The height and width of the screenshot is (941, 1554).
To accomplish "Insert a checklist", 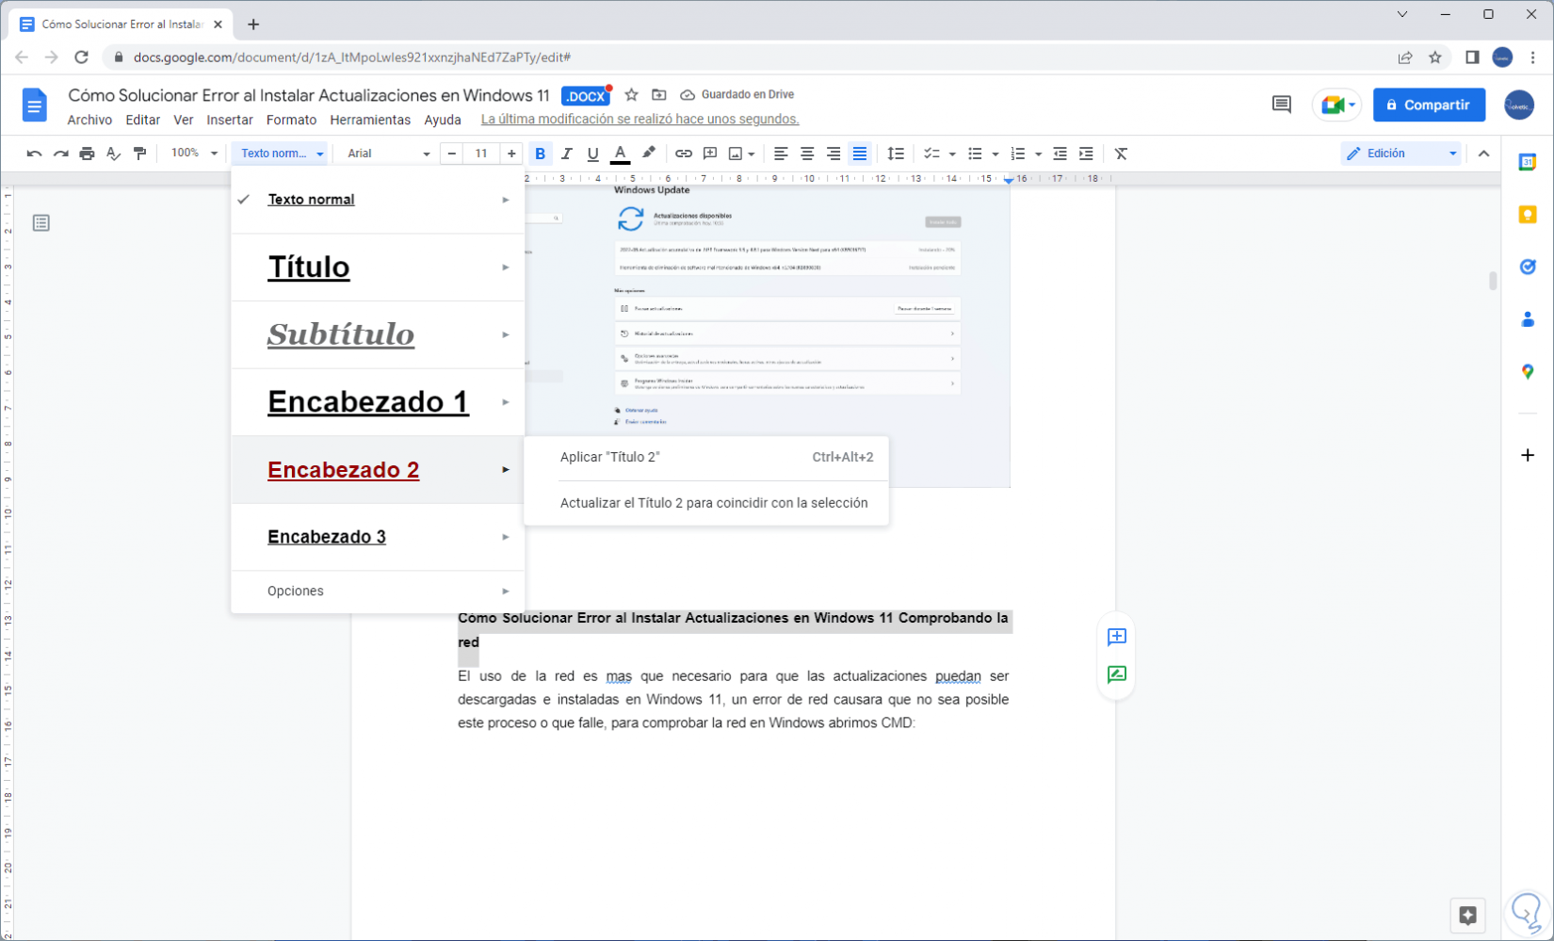I will click(932, 154).
